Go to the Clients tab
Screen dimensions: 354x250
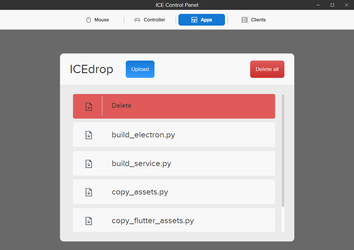tap(258, 20)
